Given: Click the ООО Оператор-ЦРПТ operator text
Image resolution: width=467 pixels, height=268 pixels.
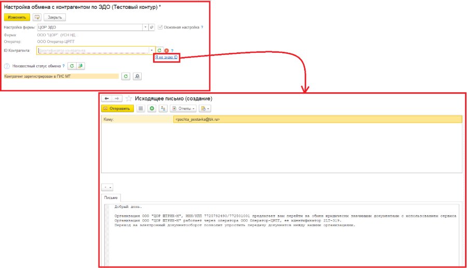Looking at the screenshot, I should tap(56, 41).
